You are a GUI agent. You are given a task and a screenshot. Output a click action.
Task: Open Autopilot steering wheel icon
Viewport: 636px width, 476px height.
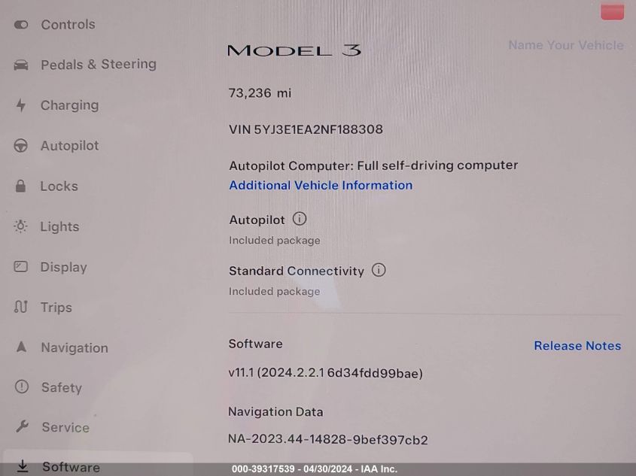(x=20, y=145)
